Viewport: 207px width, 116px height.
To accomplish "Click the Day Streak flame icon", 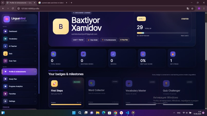I will pos(173,54).
